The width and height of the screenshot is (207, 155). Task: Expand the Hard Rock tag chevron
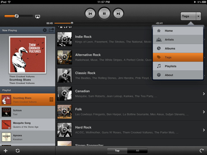[204, 130]
